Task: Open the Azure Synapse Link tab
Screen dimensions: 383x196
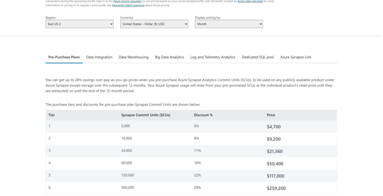Action: pos(295,57)
